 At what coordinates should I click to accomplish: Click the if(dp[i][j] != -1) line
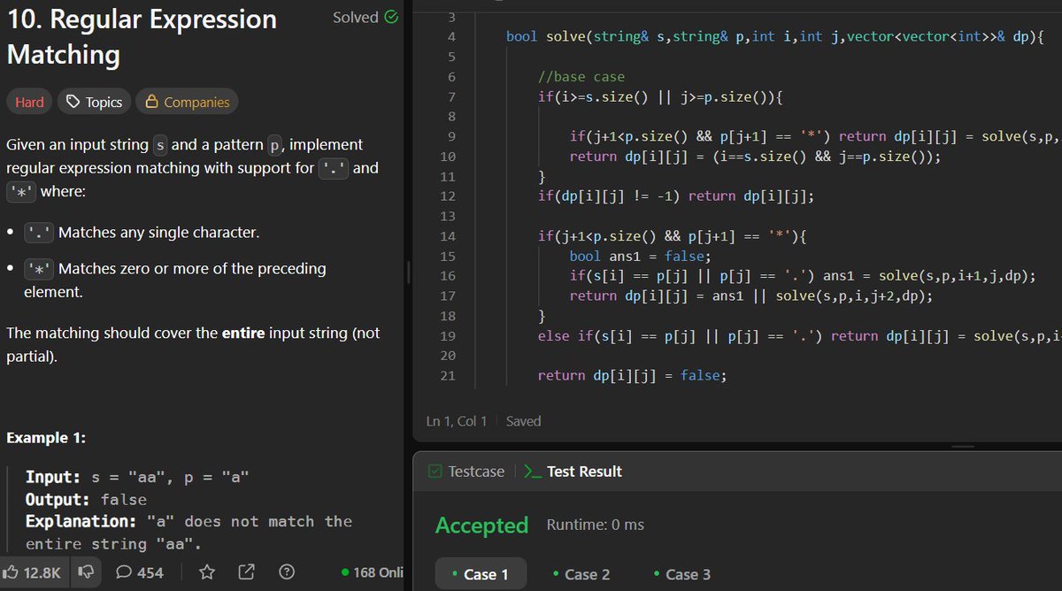click(x=675, y=196)
